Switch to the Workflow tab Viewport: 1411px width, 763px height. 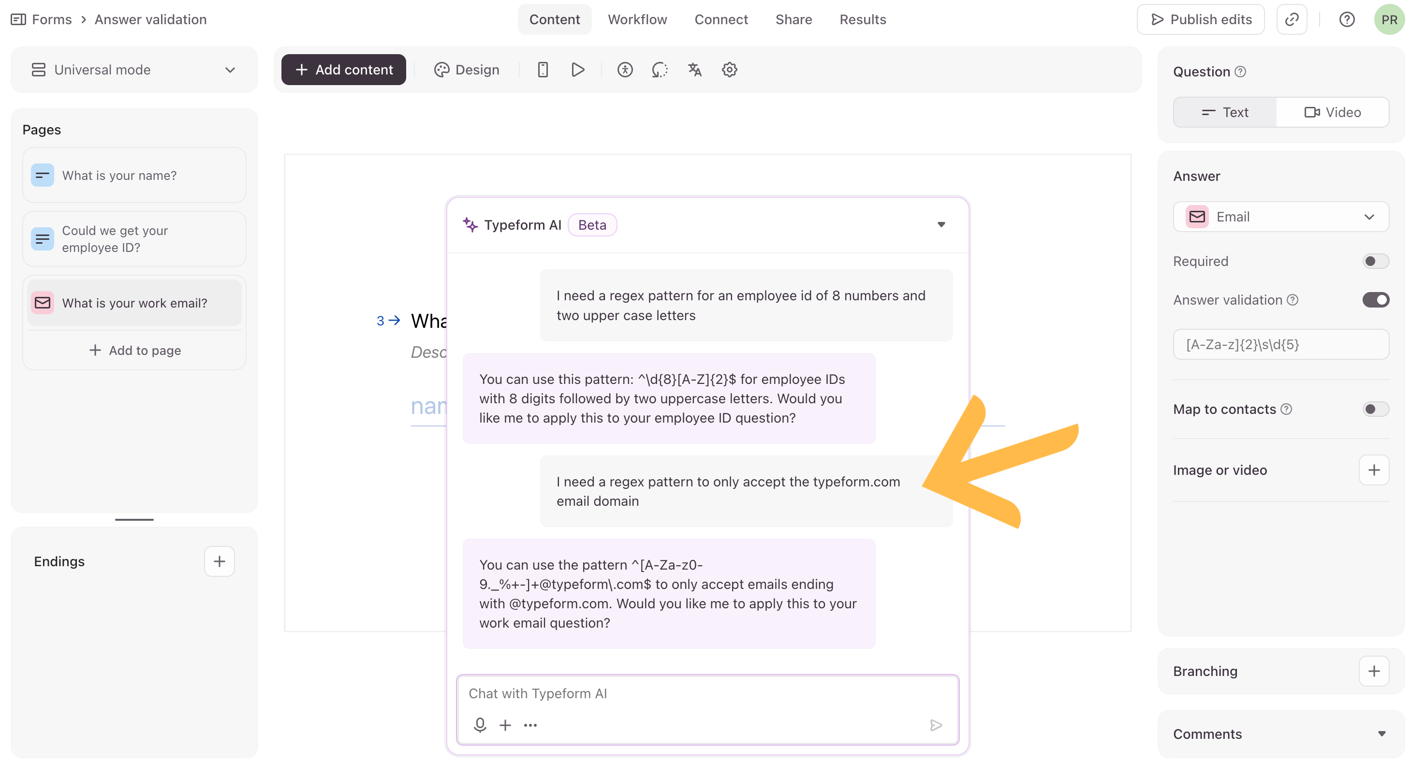637,20
